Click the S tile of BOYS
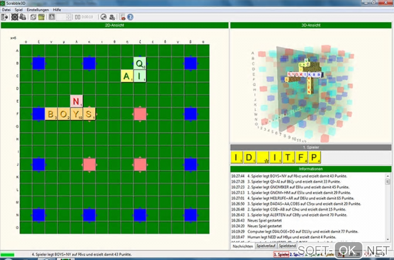This screenshot has width=394, height=260. pyautogui.click(x=89, y=114)
